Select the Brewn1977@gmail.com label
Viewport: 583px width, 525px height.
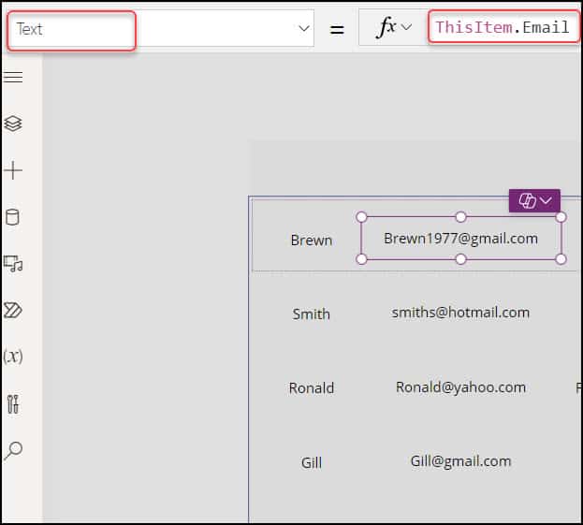click(x=460, y=239)
